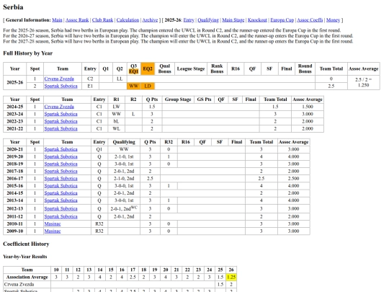
Task: Select the LL cell in Crvena Zvezda row
Action: click(x=120, y=79)
